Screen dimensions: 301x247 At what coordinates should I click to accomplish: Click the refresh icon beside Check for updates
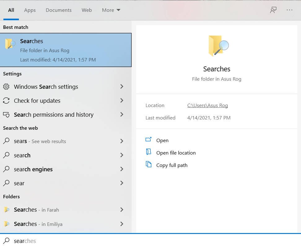click(x=6, y=101)
